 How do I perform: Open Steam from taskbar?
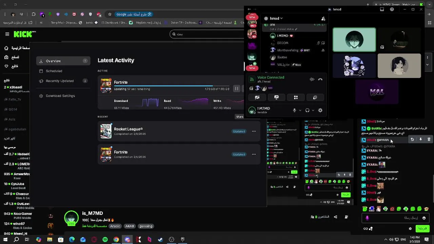[160, 240]
